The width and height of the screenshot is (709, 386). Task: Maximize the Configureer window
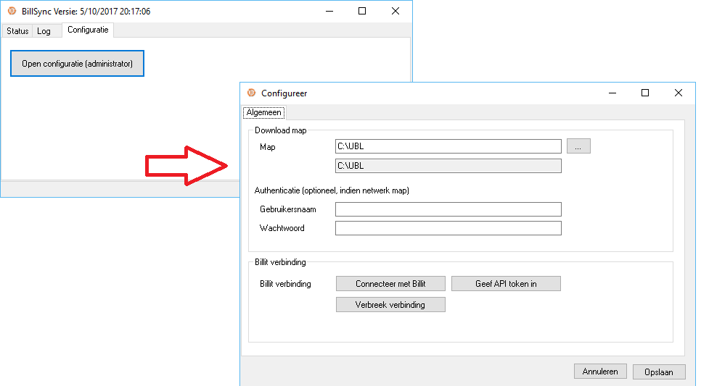[645, 93]
